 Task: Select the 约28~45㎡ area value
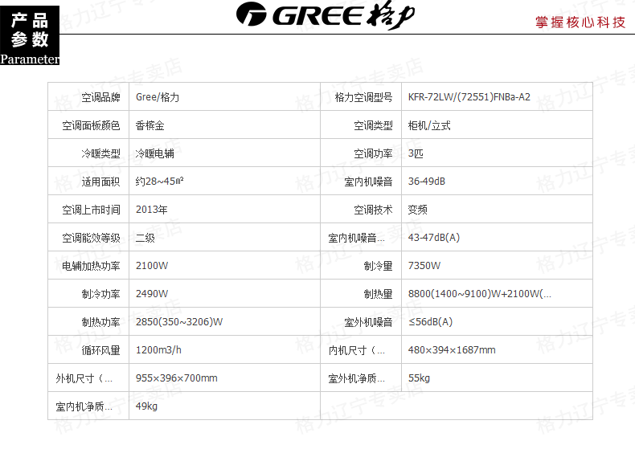click(160, 182)
